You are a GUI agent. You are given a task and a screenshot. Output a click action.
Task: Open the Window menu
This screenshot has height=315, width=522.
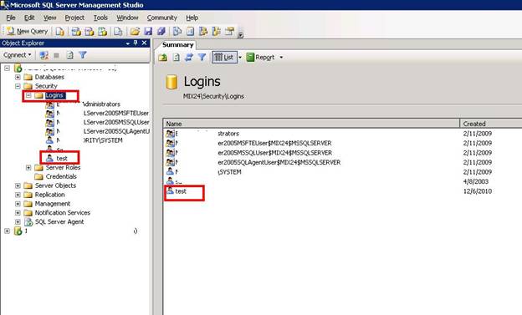[x=127, y=18]
